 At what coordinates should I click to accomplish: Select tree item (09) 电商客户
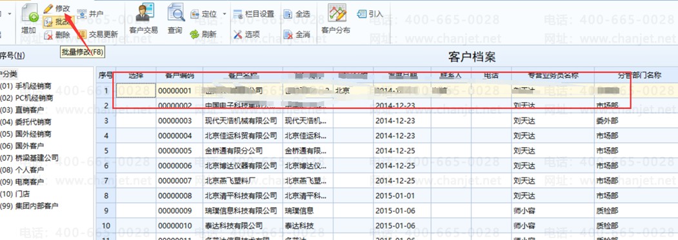tap(22, 182)
